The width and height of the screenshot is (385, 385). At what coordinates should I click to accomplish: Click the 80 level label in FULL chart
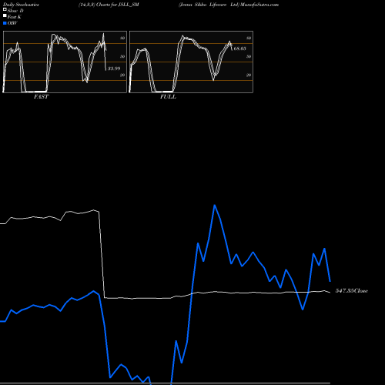(x=249, y=38)
